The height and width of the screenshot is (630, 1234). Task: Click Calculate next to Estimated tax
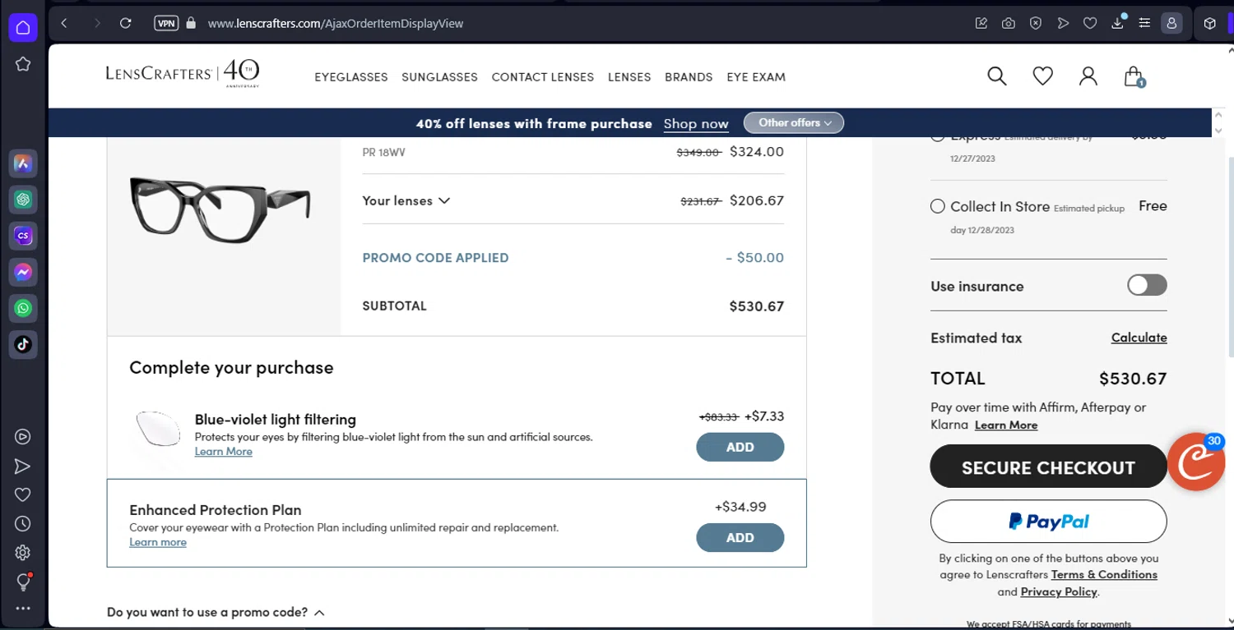coord(1139,338)
